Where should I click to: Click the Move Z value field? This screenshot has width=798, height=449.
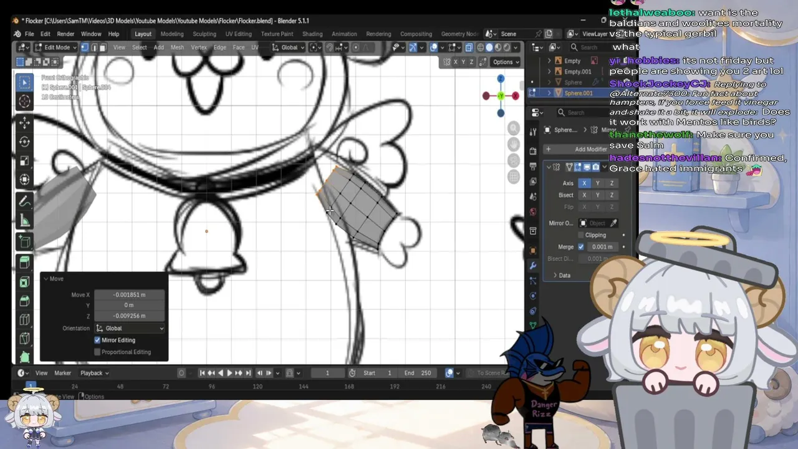pos(129,316)
